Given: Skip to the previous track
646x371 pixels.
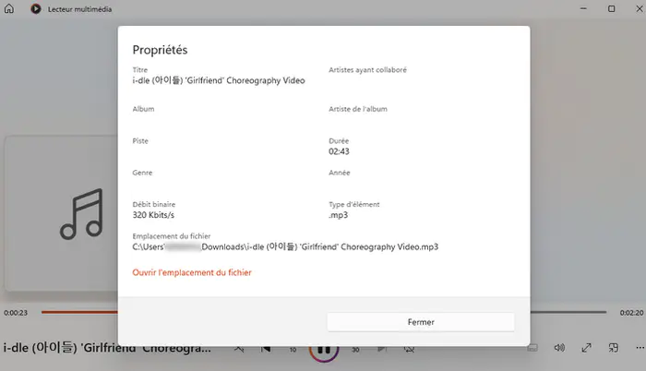Looking at the screenshot, I should pos(265,349).
